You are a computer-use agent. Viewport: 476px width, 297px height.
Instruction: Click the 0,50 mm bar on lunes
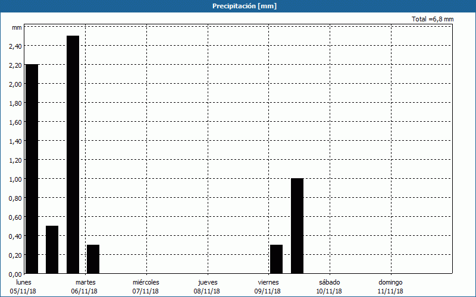pyautogui.click(x=52, y=249)
